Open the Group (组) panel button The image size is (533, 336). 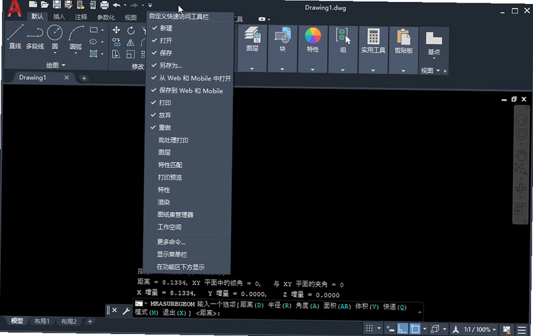[x=343, y=40]
